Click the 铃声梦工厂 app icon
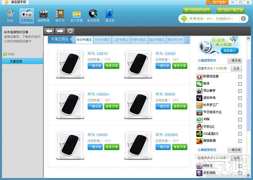This screenshot has width=253, height=180. [x=199, y=105]
